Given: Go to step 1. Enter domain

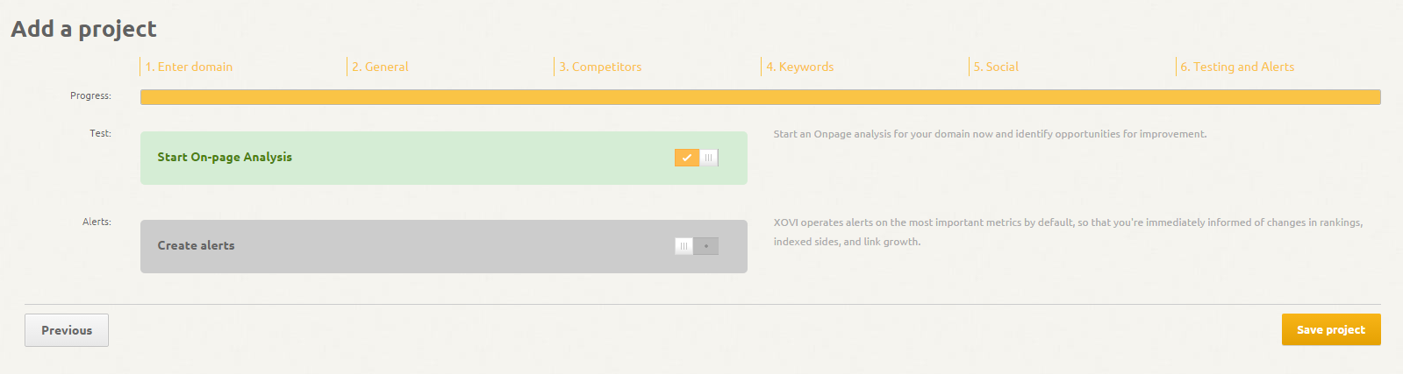Looking at the screenshot, I should coord(189,67).
